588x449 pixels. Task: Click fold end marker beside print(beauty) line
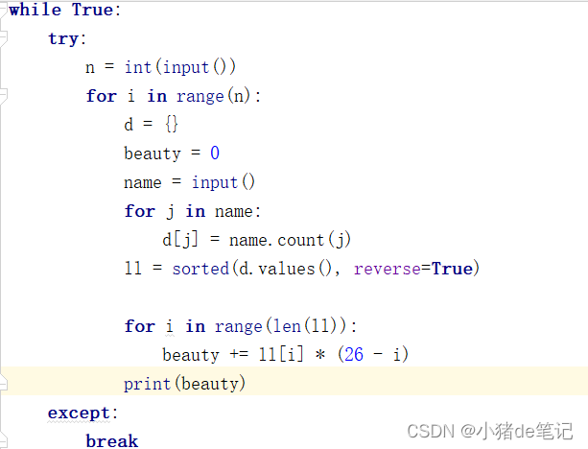click(3, 384)
